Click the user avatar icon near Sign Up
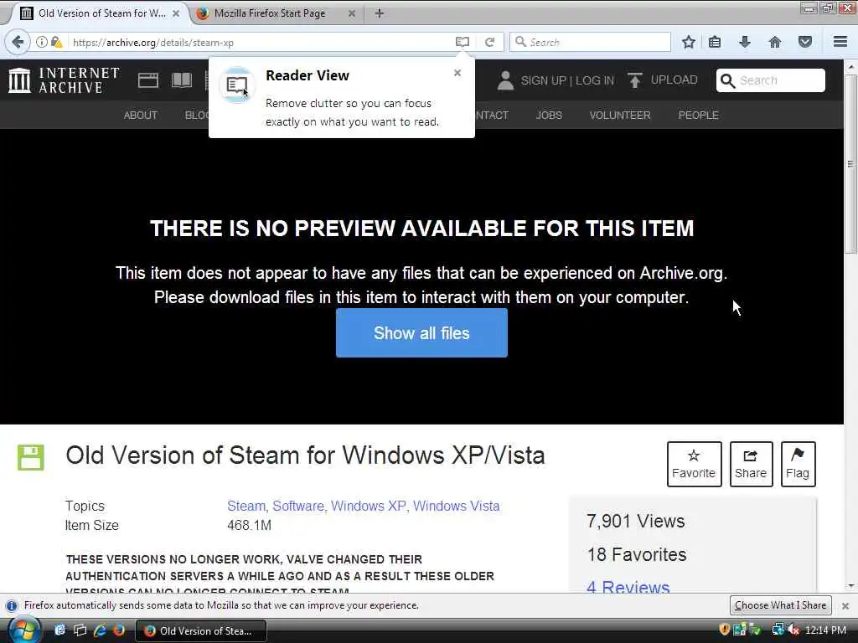This screenshot has height=643, width=858. tap(505, 80)
